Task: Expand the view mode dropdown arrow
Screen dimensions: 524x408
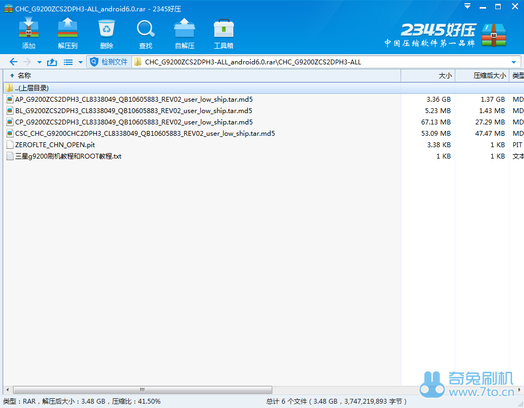Action: click(x=81, y=62)
